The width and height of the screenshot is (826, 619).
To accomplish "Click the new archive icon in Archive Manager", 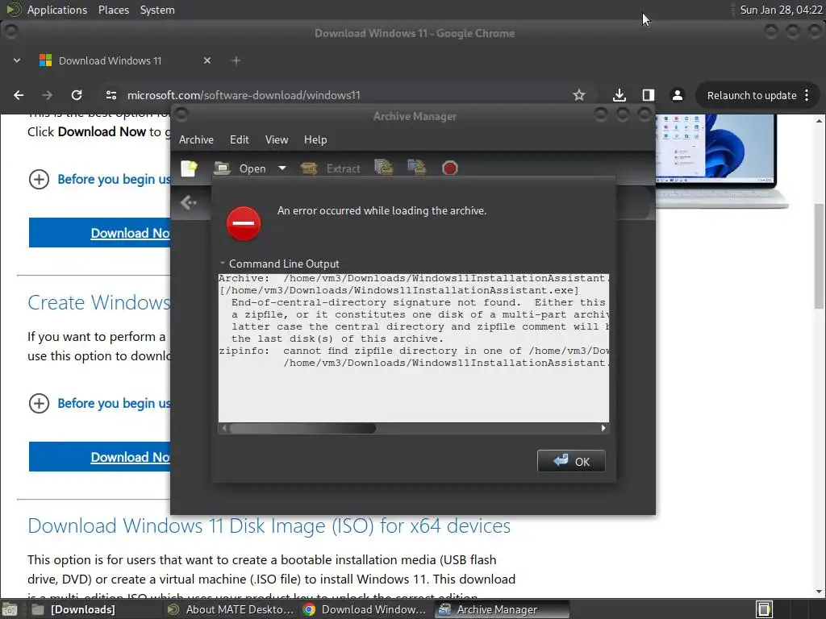I will click(x=189, y=168).
